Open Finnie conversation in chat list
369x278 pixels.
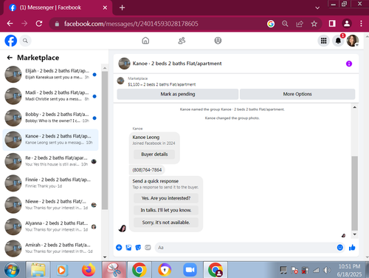[50, 183]
